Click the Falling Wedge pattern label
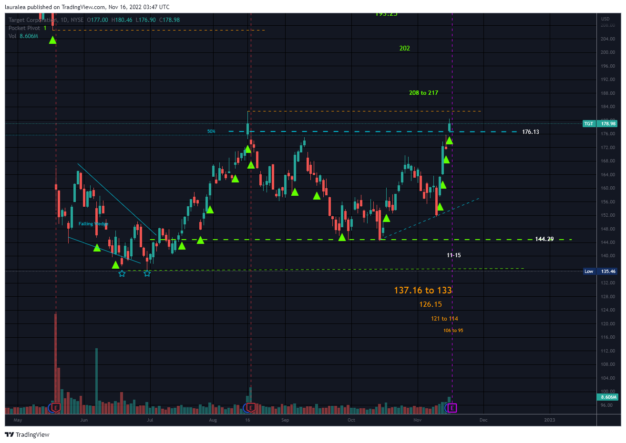This screenshot has width=626, height=443. tap(93, 224)
